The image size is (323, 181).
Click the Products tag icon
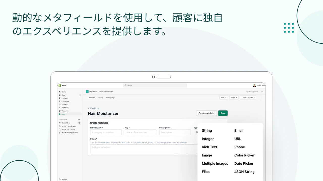pos(60,98)
